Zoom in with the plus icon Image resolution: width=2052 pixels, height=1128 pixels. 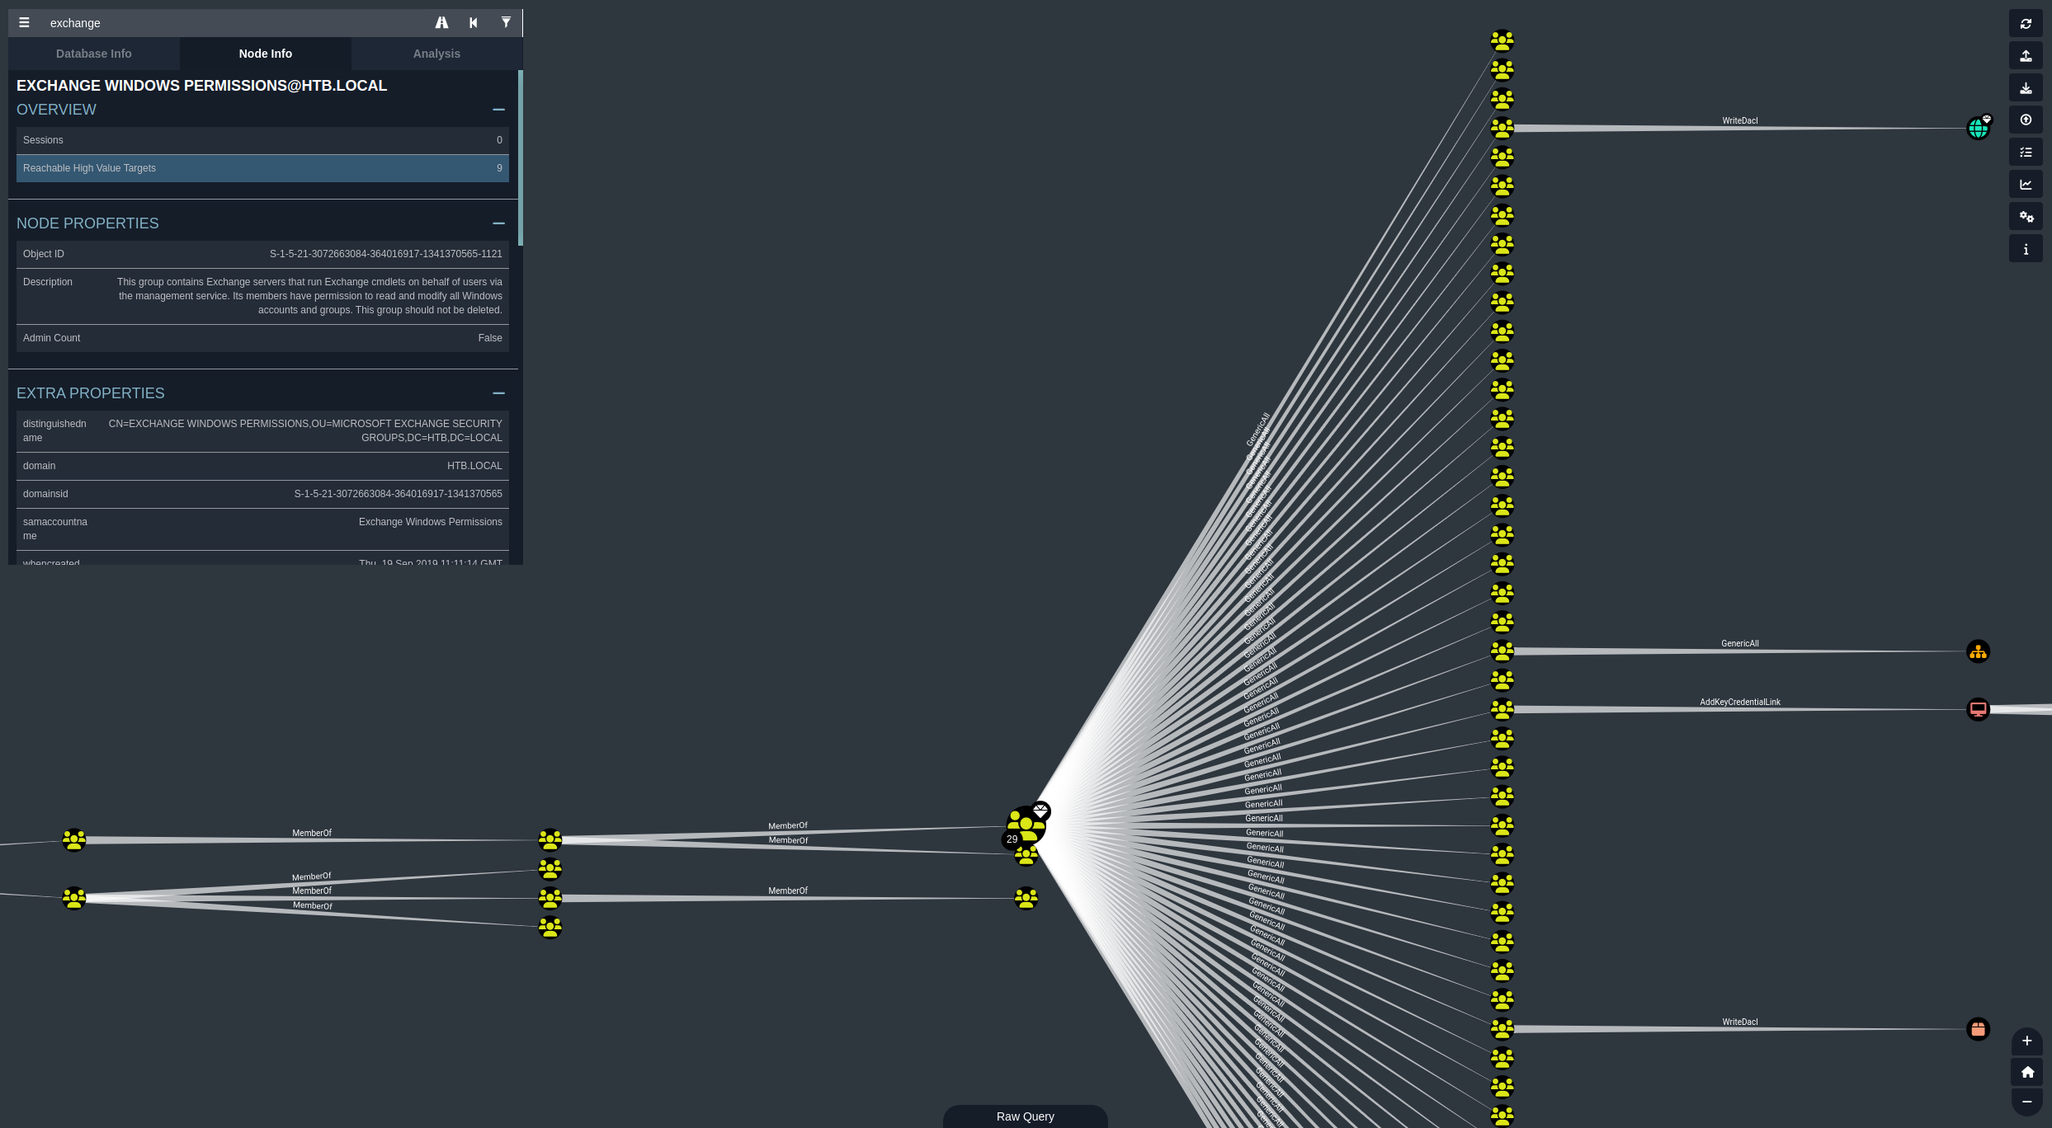pyautogui.click(x=2027, y=1041)
